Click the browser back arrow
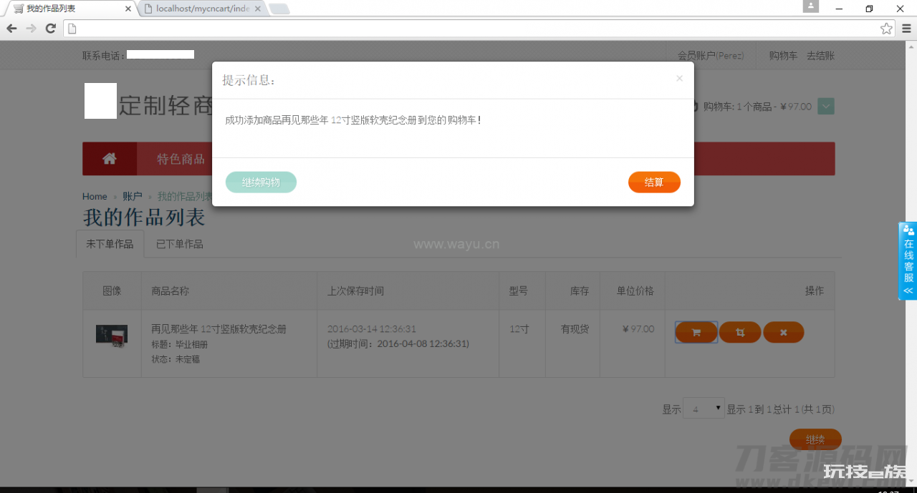Image resolution: width=917 pixels, height=493 pixels. click(x=11, y=29)
